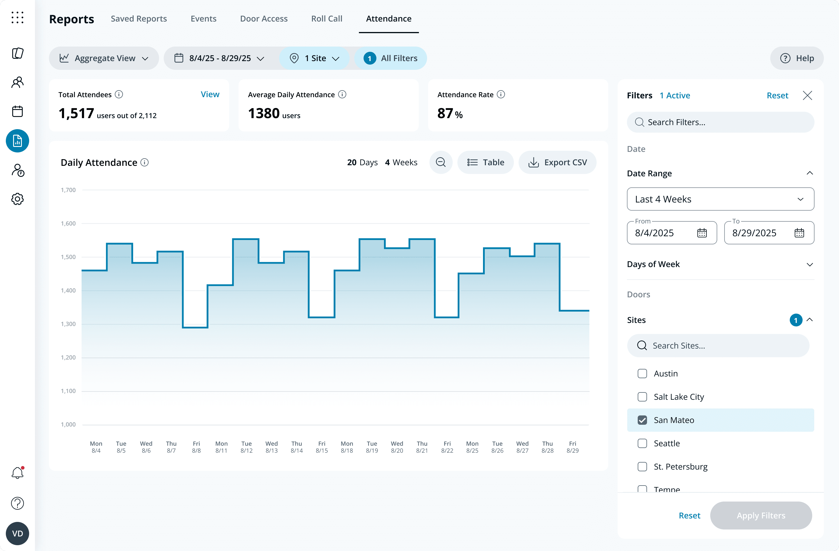This screenshot has height=551, width=839.
Task: Open the Last 4 Weeks date range dropdown
Action: (720, 199)
